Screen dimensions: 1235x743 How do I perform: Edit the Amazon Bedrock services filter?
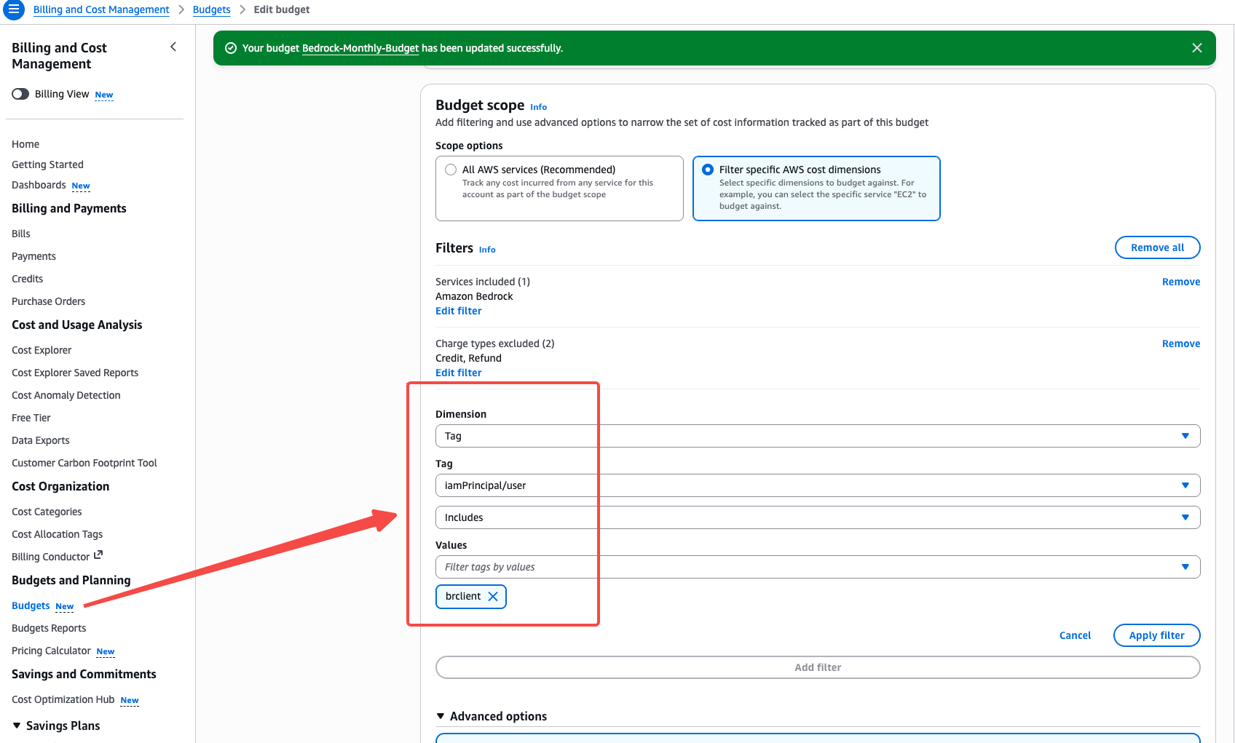click(x=459, y=311)
